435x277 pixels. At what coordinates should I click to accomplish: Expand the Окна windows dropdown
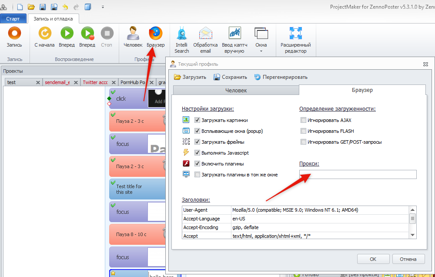[261, 40]
